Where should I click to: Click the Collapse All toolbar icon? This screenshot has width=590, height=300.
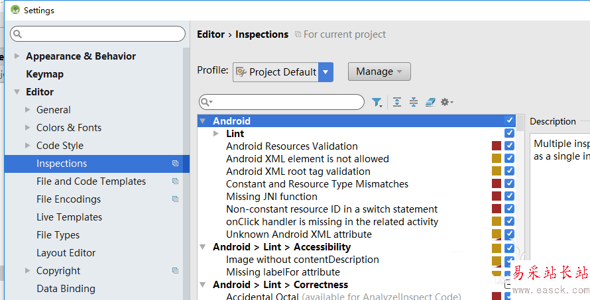[414, 102]
